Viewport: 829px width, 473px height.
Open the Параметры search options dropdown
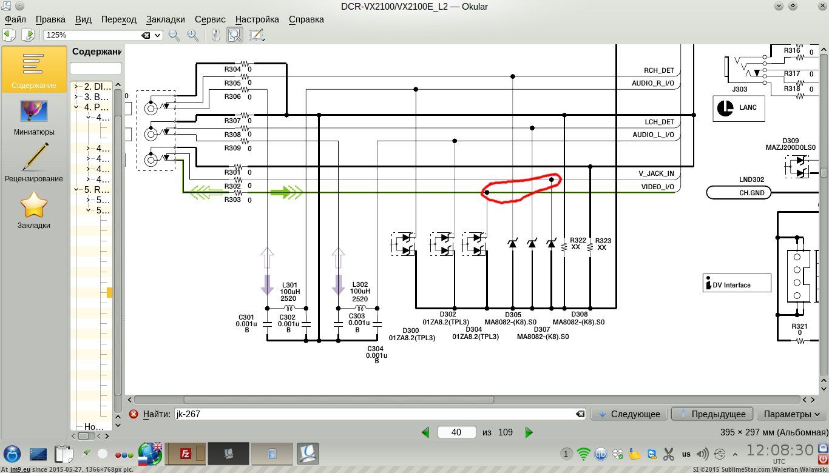[x=791, y=414]
